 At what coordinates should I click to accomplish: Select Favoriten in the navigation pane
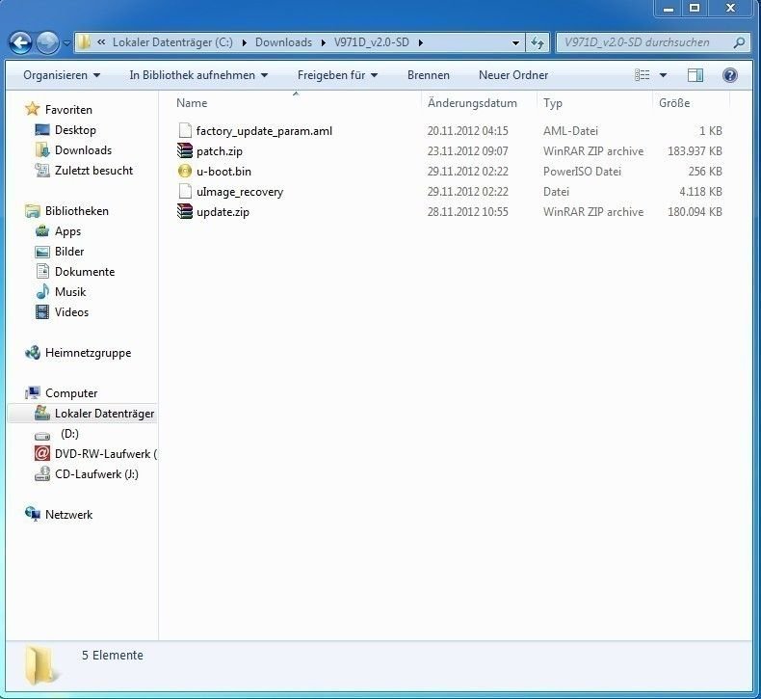[68, 110]
